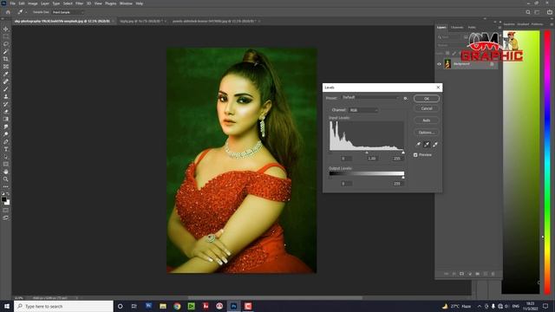Hide the Background layer eye icon

440,64
